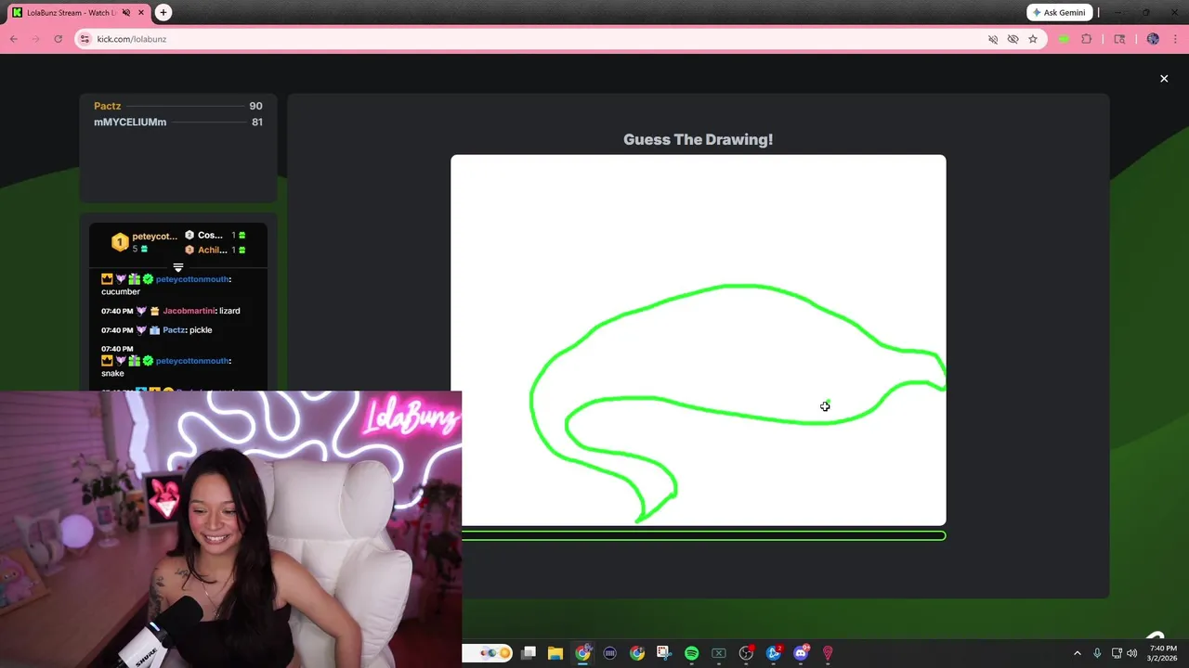Click peteycottonmouth username above cucumber message
Screen dimensions: 1189x668
click(191, 279)
